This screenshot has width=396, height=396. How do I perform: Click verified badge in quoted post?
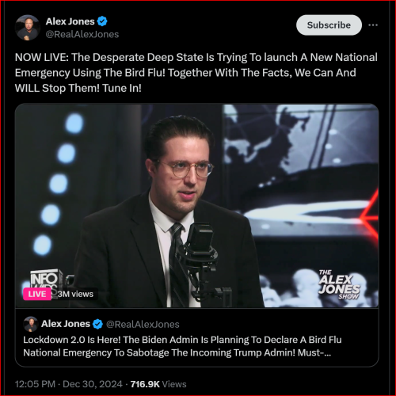pos(97,324)
